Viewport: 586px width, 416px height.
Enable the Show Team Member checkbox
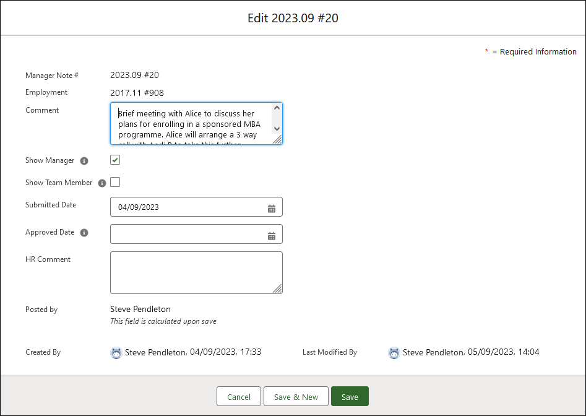click(x=115, y=182)
